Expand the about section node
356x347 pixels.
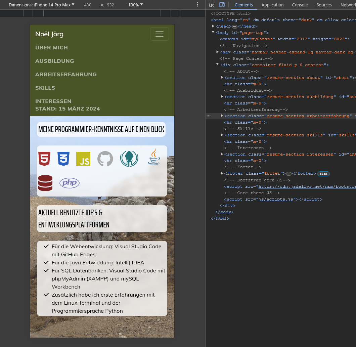(x=222, y=78)
